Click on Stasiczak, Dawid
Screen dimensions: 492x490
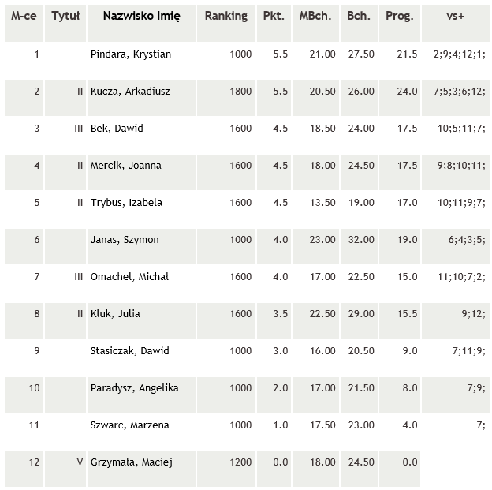click(129, 351)
